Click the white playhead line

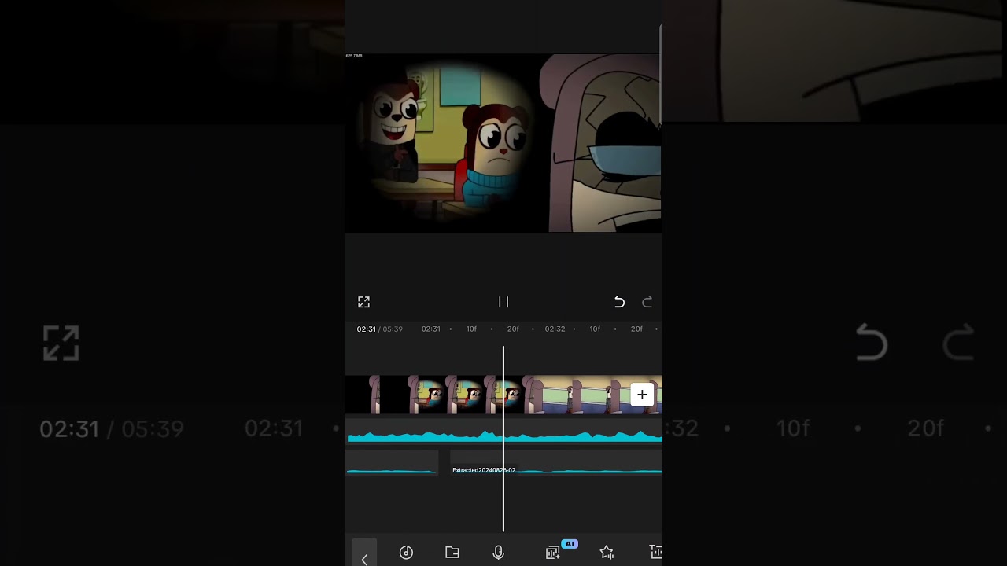[503, 503]
